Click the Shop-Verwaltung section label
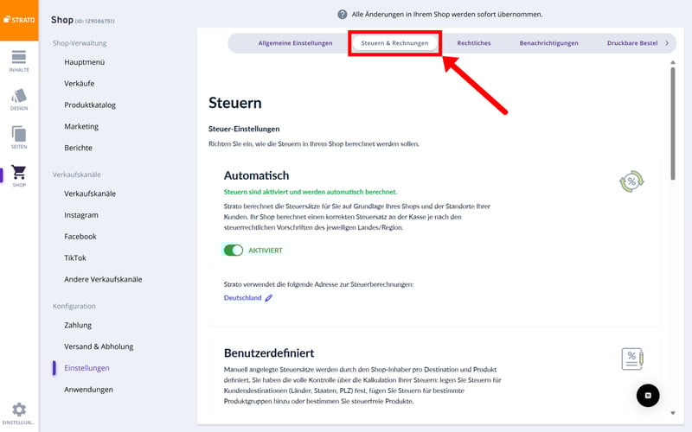The height and width of the screenshot is (432, 692). (80, 43)
